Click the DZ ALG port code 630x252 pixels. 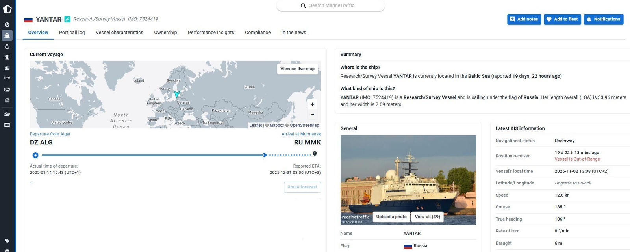click(x=41, y=142)
